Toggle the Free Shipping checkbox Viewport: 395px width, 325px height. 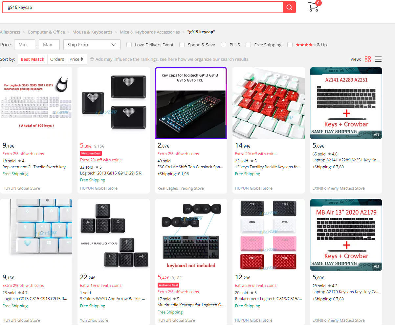(x=248, y=45)
